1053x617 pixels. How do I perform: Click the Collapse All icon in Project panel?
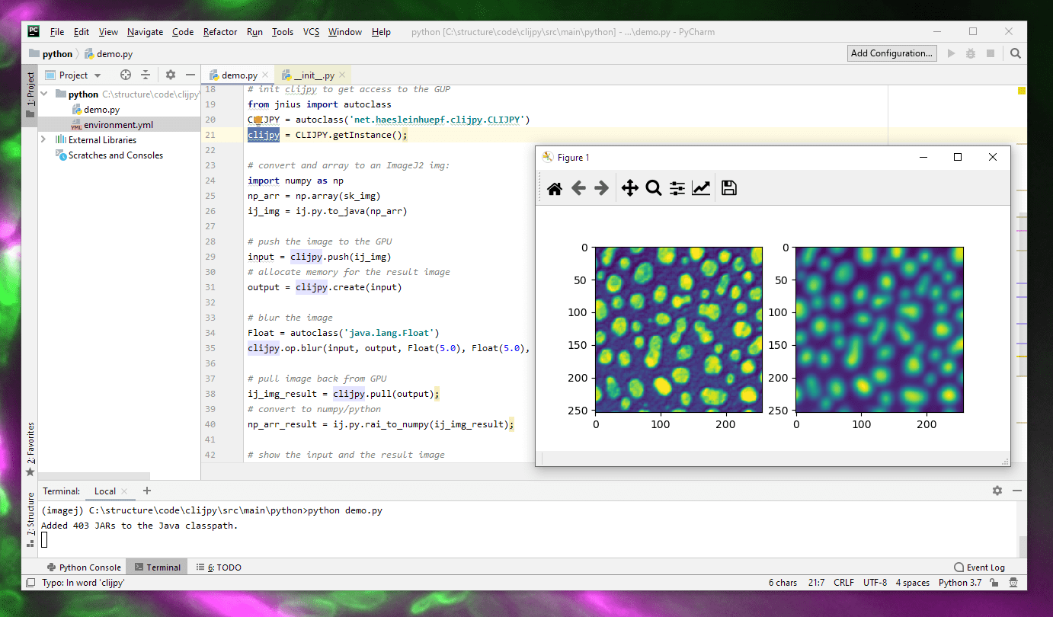(146, 75)
